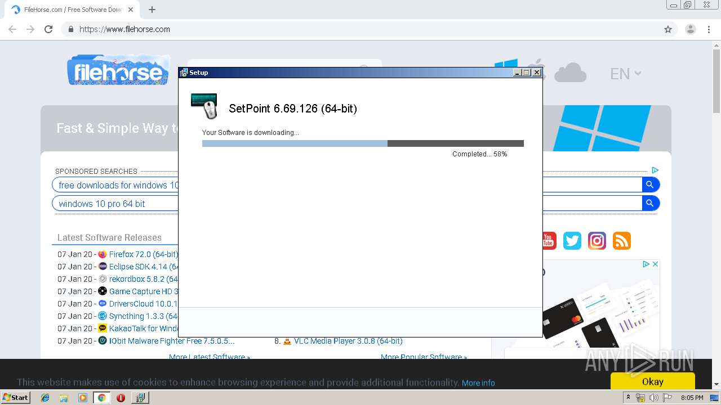Launch Internet Explorer from taskbar

point(45,398)
